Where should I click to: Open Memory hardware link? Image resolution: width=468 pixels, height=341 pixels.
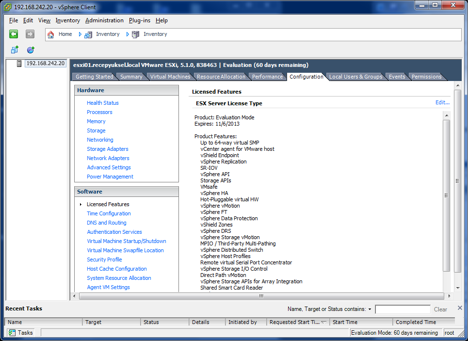[96, 121]
